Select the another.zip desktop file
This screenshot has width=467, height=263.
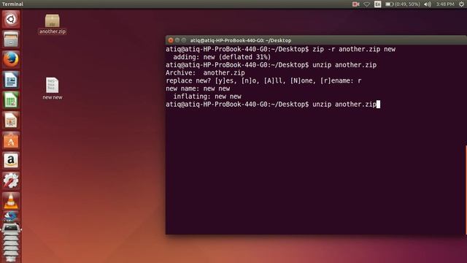(x=52, y=24)
